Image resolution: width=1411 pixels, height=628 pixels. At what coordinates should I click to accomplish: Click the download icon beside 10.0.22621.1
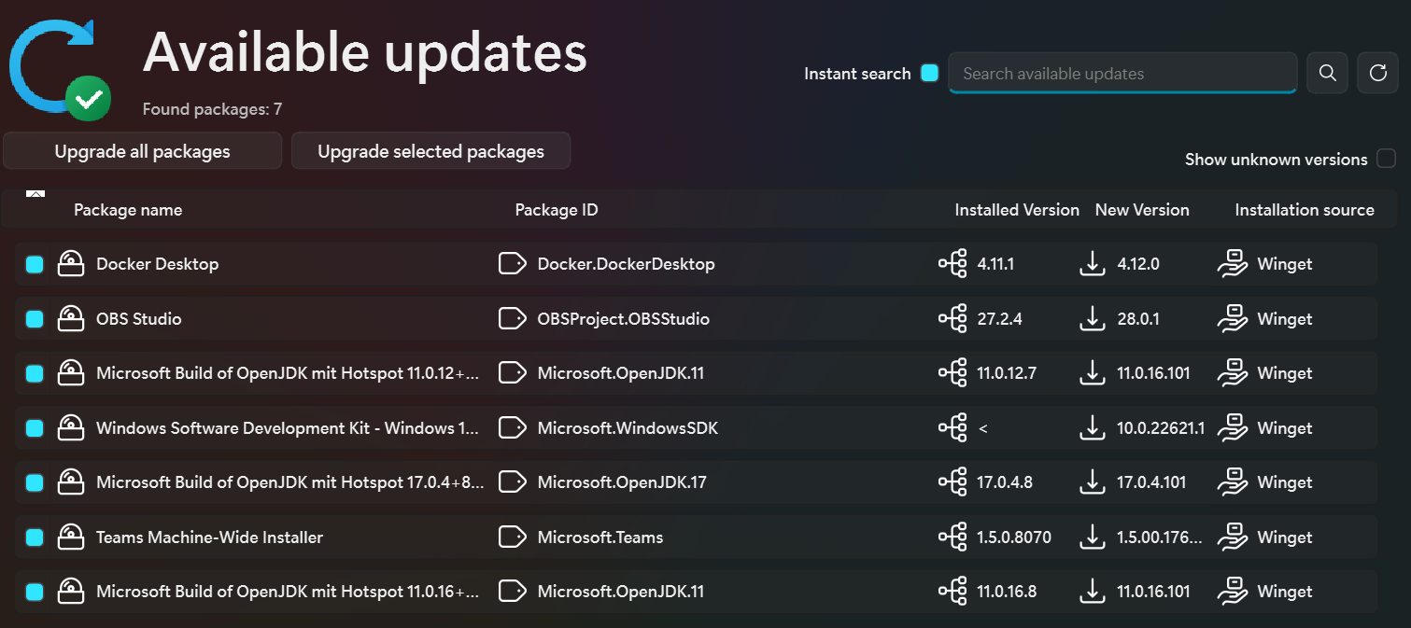[1092, 428]
